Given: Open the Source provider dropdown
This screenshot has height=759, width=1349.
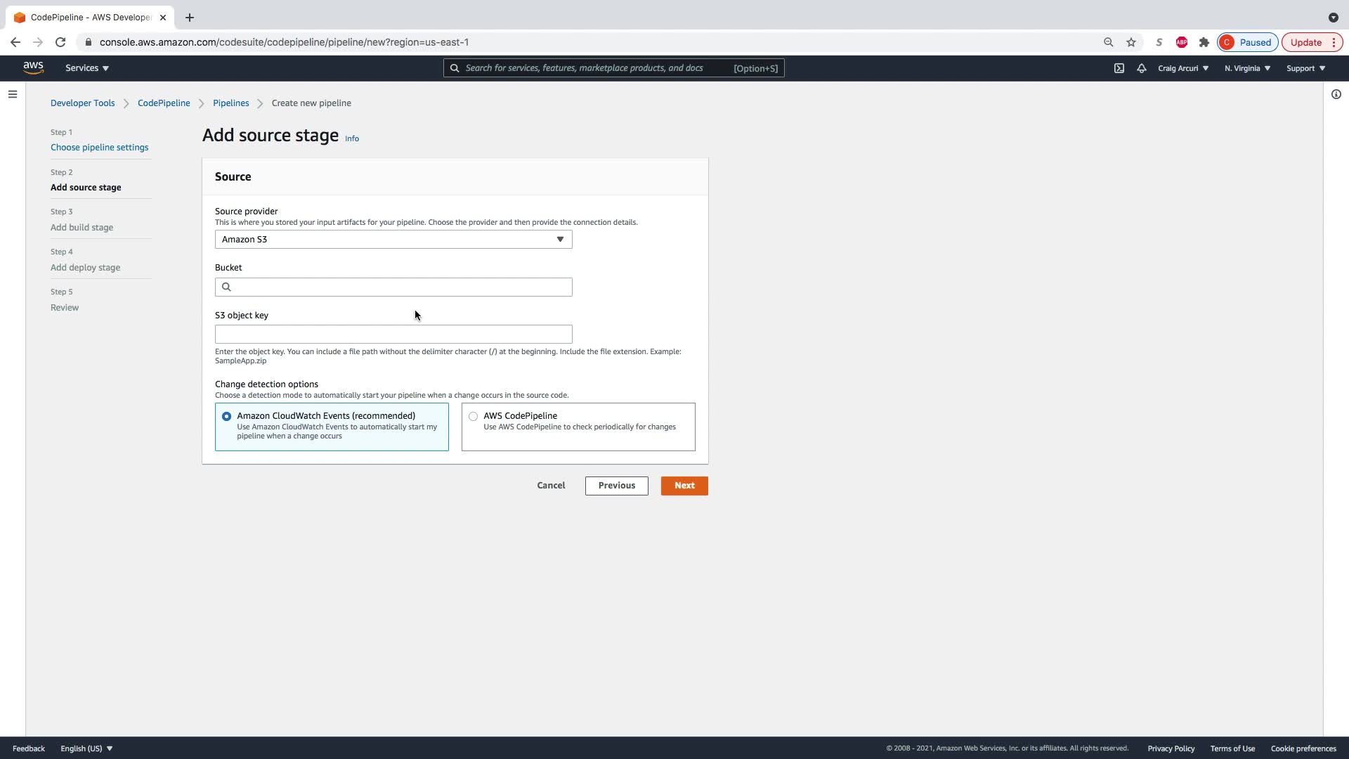Looking at the screenshot, I should tap(393, 240).
